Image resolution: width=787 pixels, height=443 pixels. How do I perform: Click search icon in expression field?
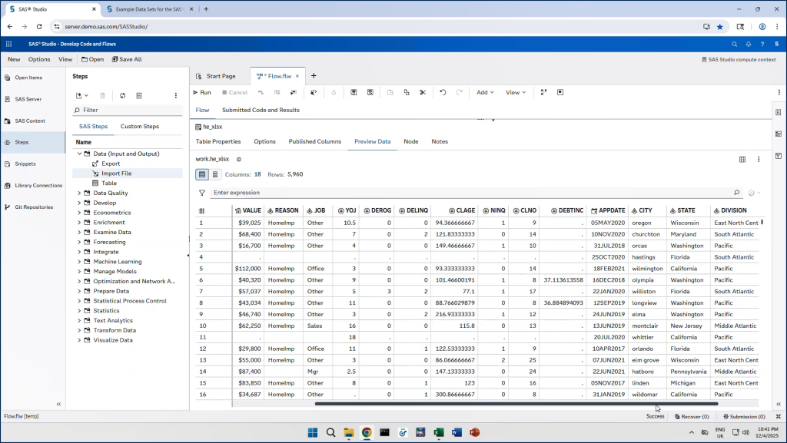pos(736,193)
